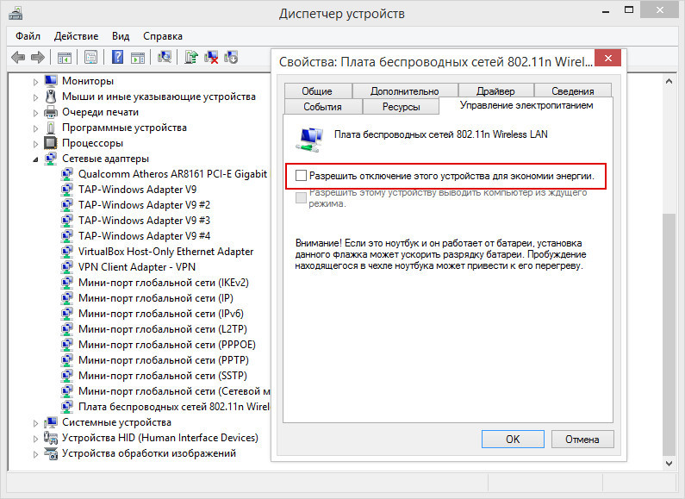Screen dimensions: 685x499
Task: Select 'Мини-порт глобальной сети (PPPOE)'
Action: (x=167, y=345)
